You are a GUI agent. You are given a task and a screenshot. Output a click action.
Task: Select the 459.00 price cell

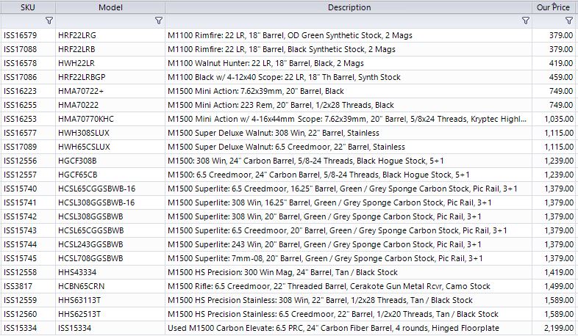[554, 77]
